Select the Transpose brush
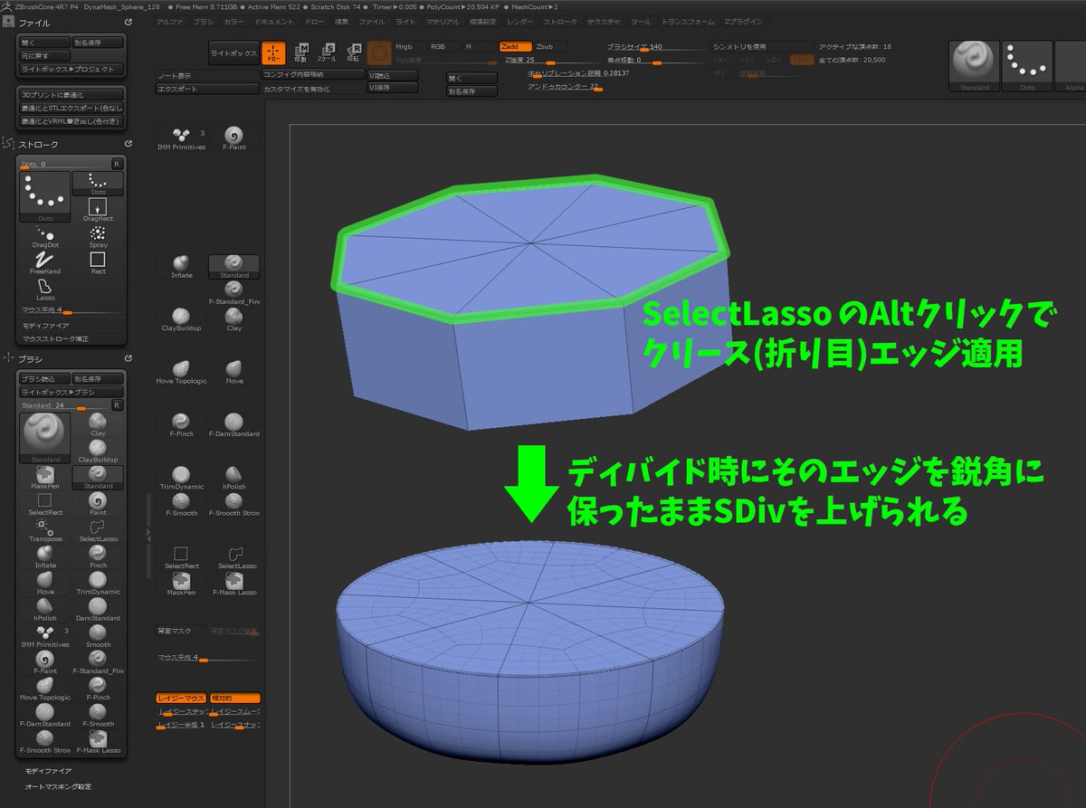 [x=45, y=530]
